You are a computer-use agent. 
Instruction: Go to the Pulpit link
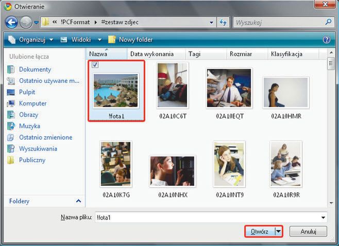pyautogui.click(x=27, y=92)
